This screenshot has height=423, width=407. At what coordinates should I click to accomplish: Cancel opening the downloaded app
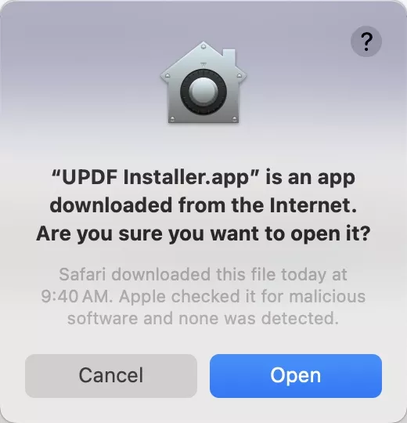(x=111, y=376)
